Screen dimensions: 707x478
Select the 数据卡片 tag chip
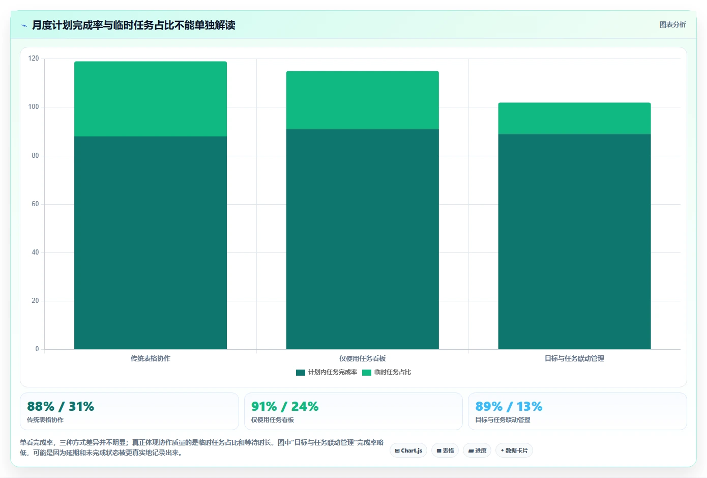point(514,451)
